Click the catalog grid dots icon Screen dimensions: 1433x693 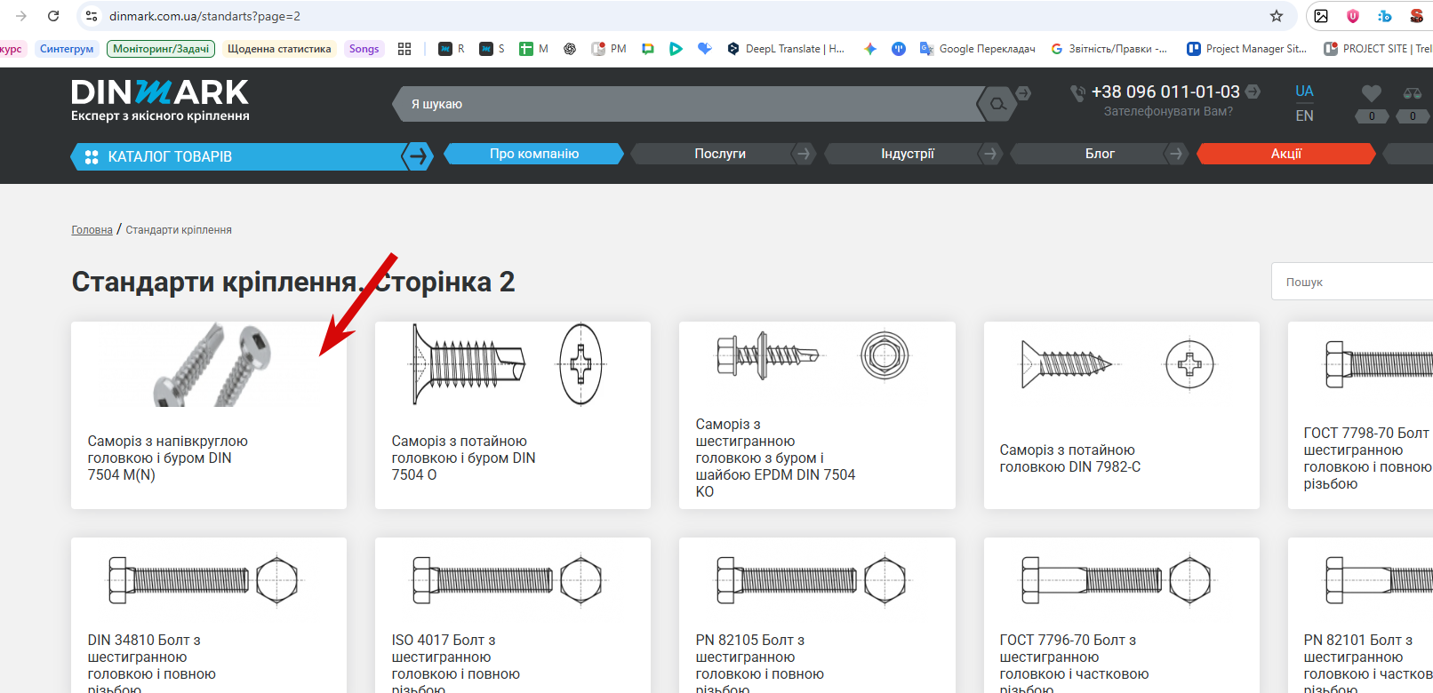point(92,157)
